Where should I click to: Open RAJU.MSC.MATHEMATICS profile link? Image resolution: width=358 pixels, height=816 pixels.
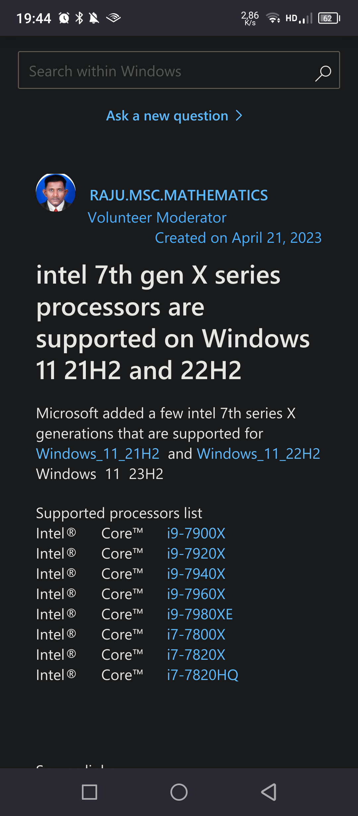tap(179, 195)
